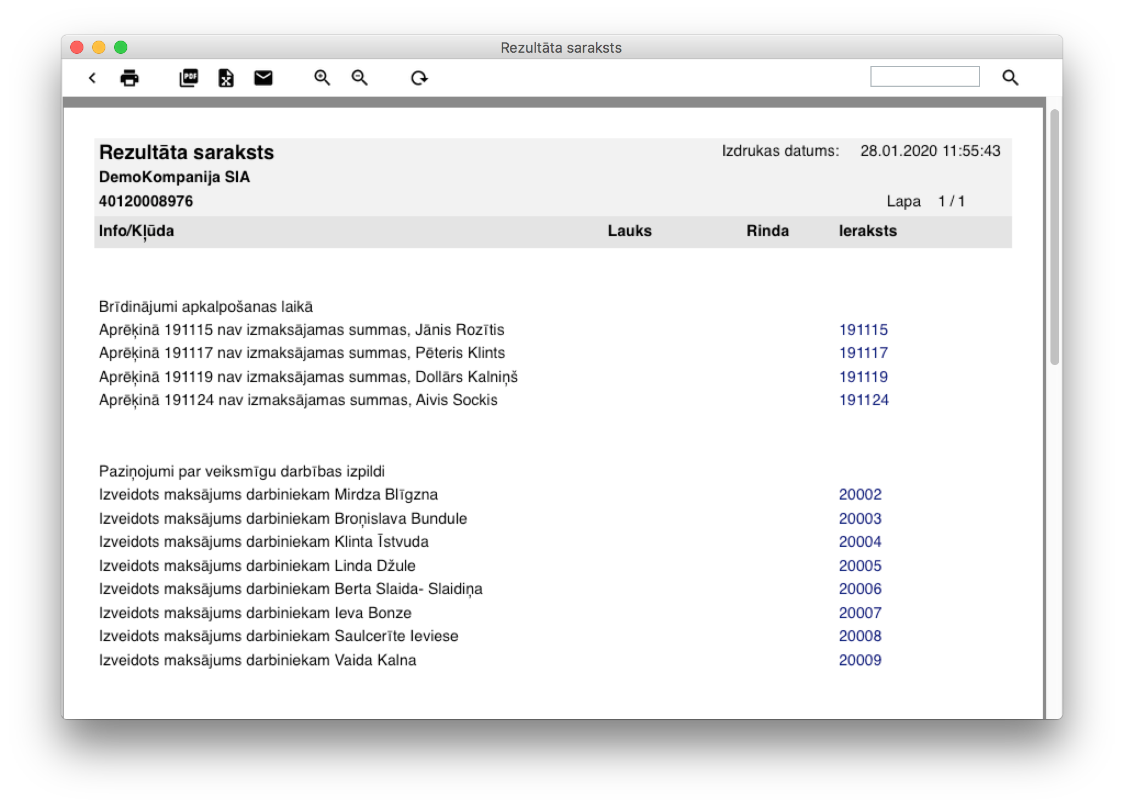Click the search magnifier icon
Viewport: 1124px width, 807px height.
1010,78
